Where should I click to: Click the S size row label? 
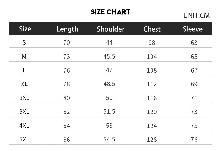click(x=24, y=42)
